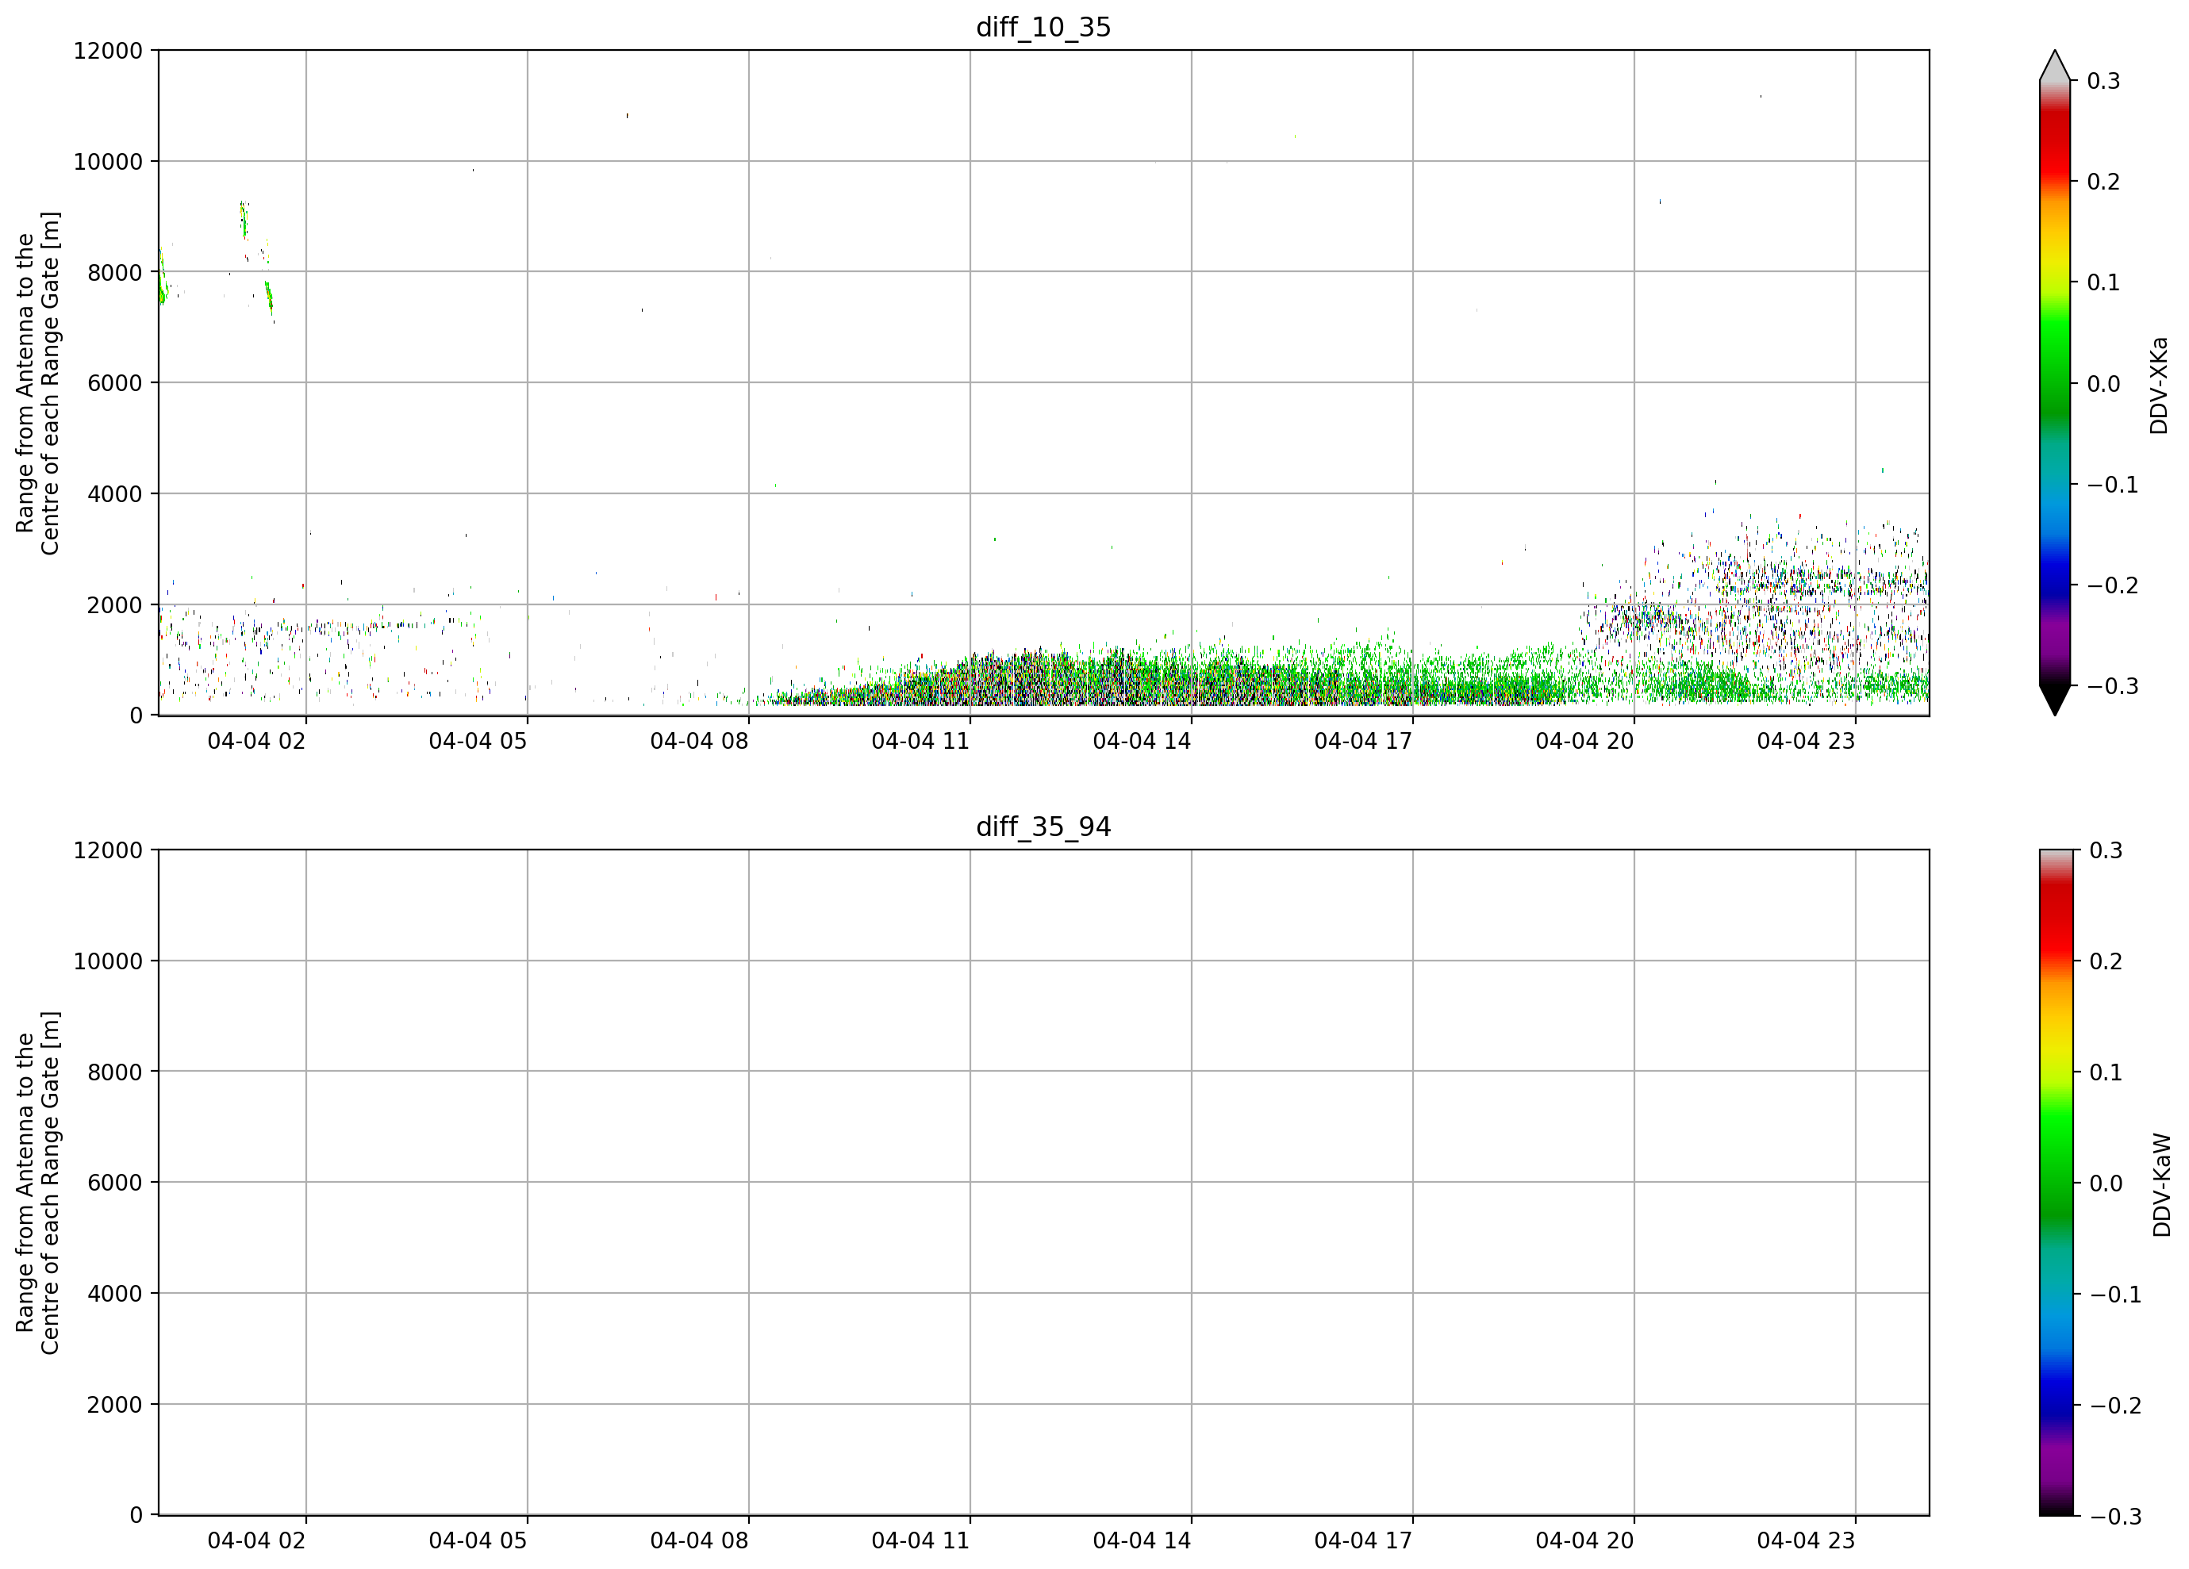Click the '04-04 11' x-tick under diff_35_94
The width and height of the screenshot is (2189, 1569).
pos(921,1541)
